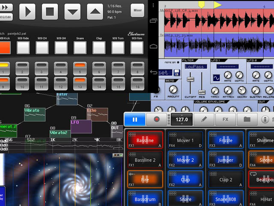Tap the Android recent apps icon
The height and width of the screenshot is (206, 274).
(x=153, y=21)
